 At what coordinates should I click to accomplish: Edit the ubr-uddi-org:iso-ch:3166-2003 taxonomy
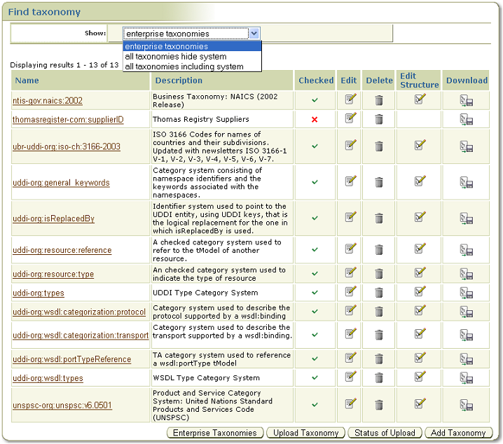(x=350, y=145)
